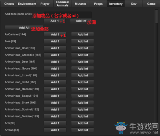Add 1 AnimalHead_Goose
The height and width of the screenshot is (136, 160).
click(55, 69)
